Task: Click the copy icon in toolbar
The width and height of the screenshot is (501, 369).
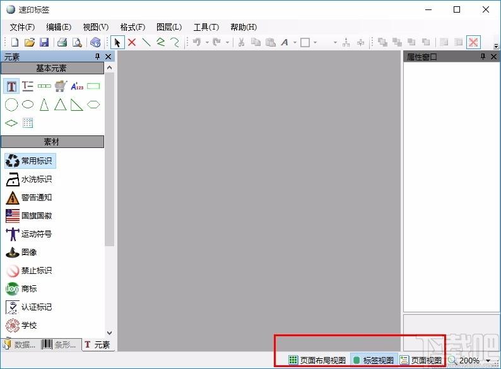Action: coord(256,42)
